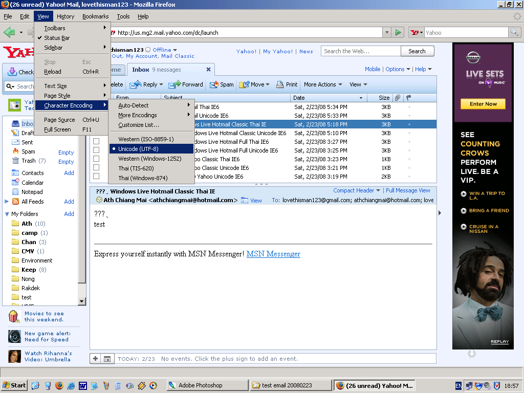Click in the Search the Web field
Image resolution: width=524 pixels, height=393 pixels.
click(361, 51)
